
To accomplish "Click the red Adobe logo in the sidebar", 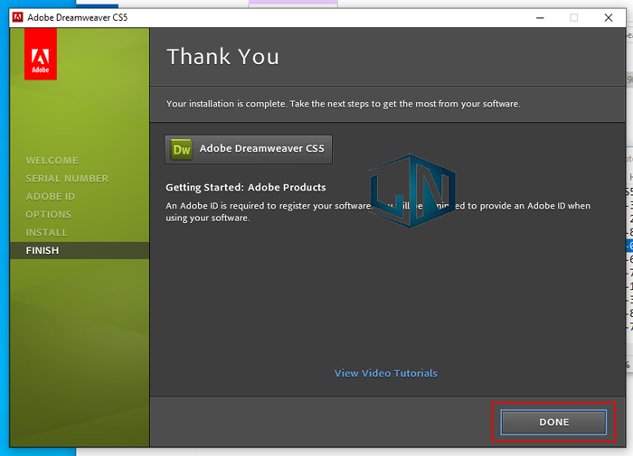I will (x=41, y=54).
